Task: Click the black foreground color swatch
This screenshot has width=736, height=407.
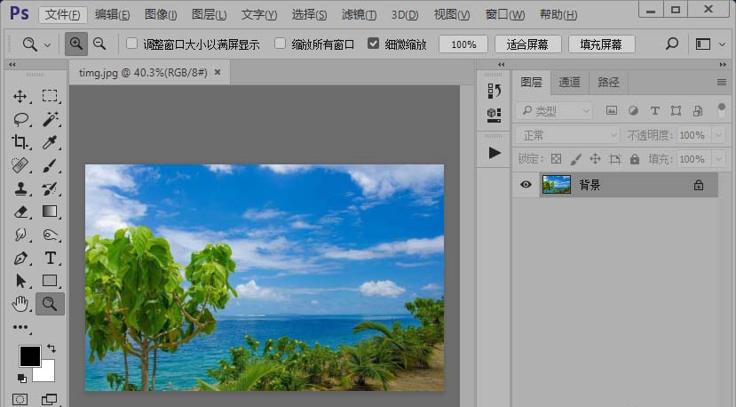Action: (30, 355)
